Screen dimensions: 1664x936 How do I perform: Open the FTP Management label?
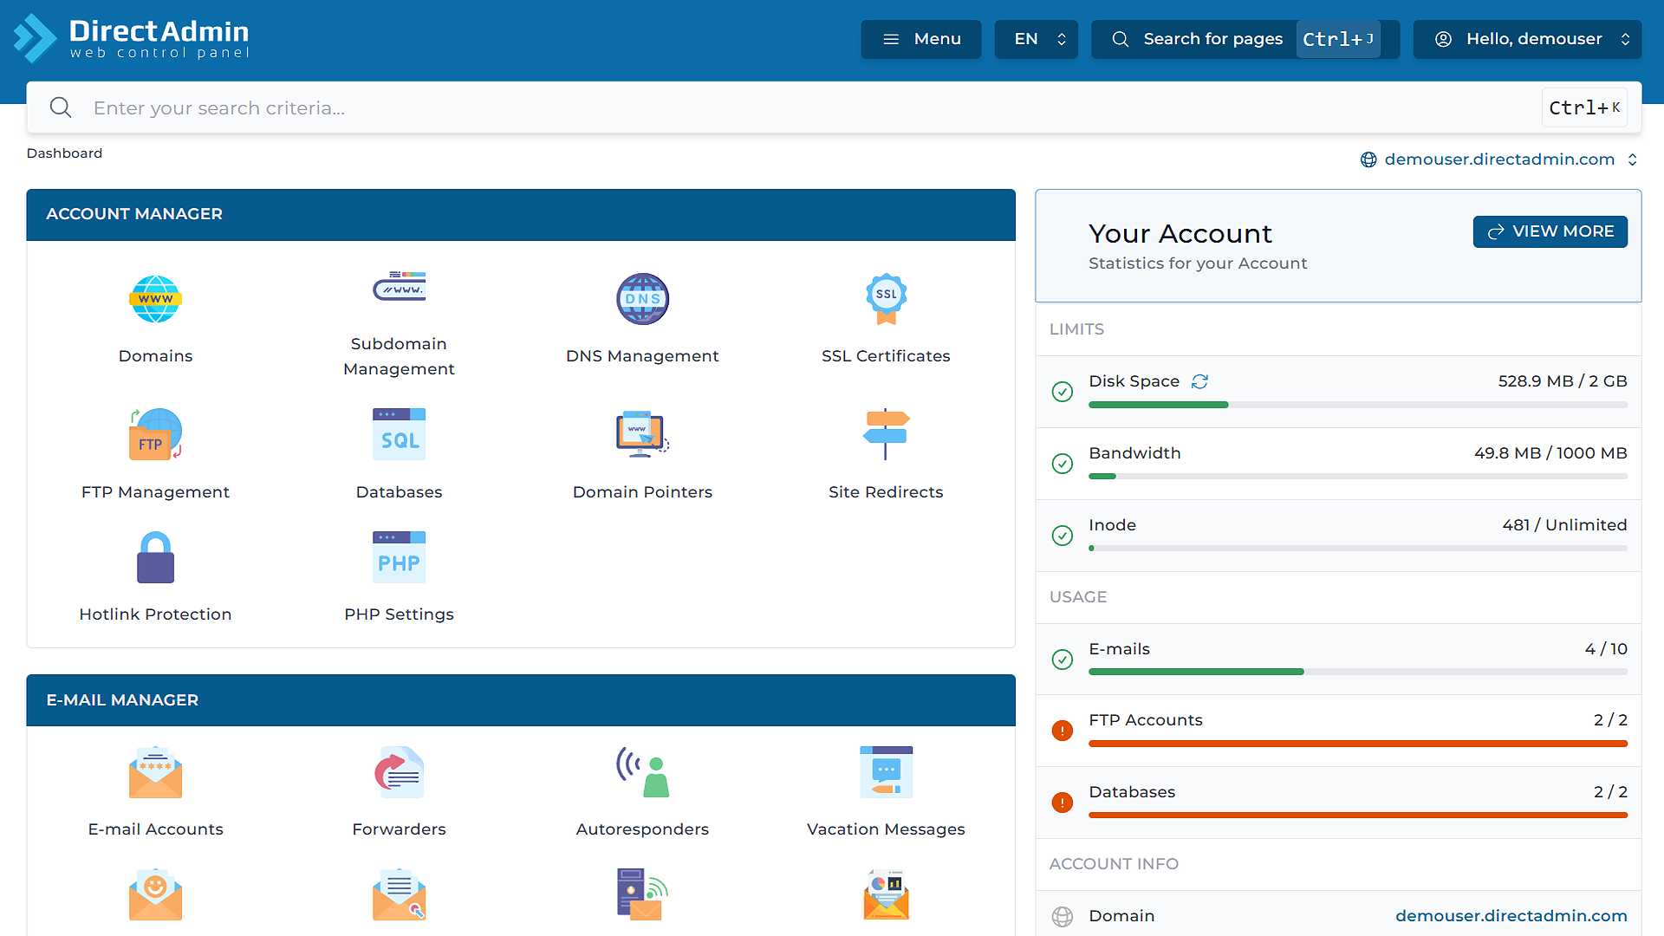[155, 492]
